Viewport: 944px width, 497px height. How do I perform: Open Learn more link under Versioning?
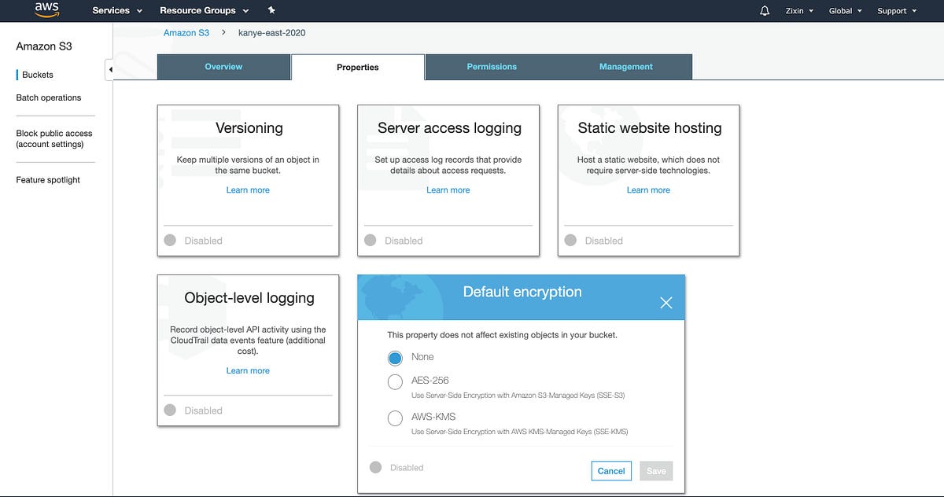(x=248, y=190)
